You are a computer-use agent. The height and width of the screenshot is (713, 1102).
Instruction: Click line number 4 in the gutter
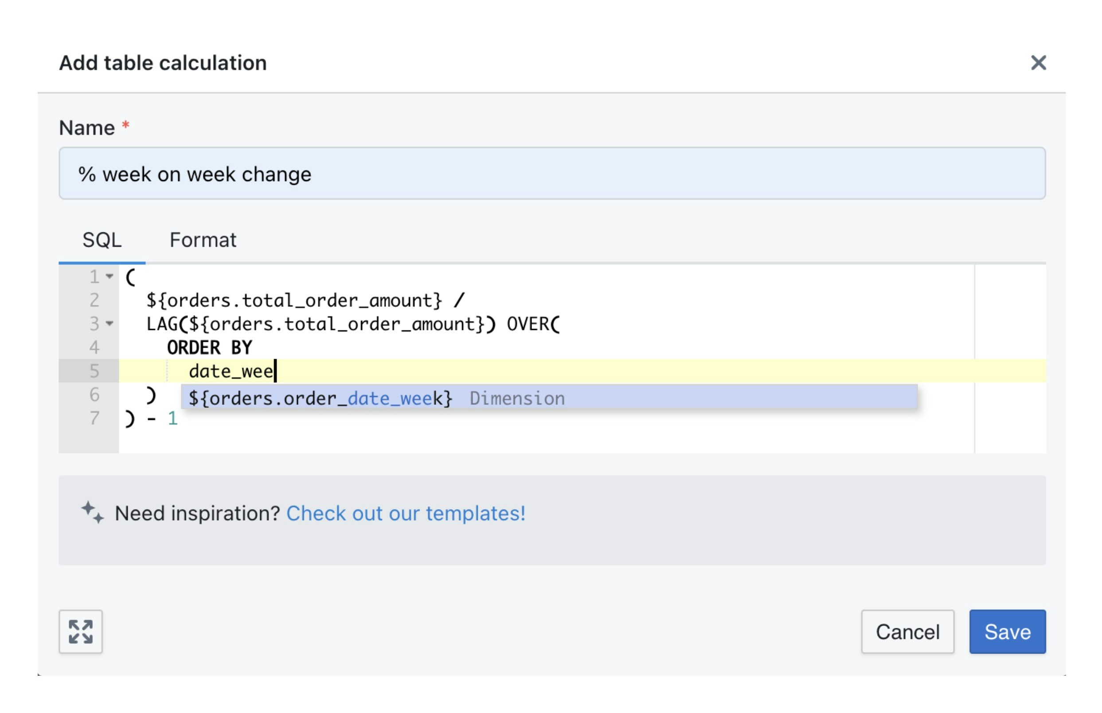point(94,347)
